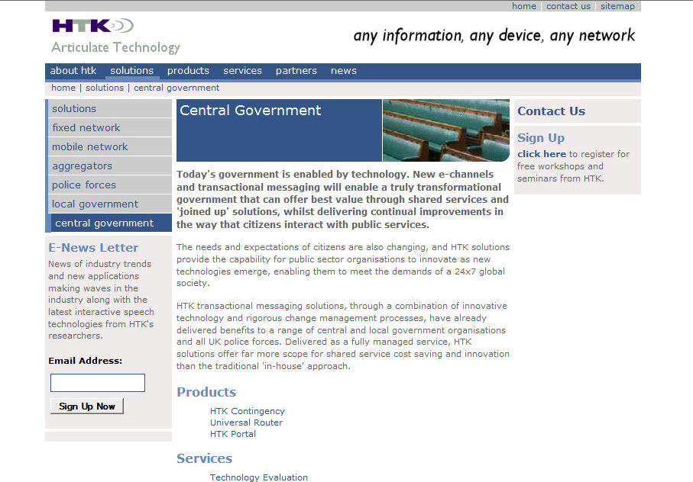Open the 'news' navigation tab

pos(344,71)
